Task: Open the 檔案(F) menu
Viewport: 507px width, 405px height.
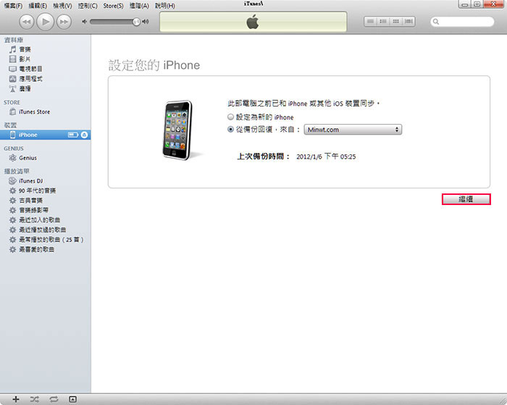Action: (13, 6)
